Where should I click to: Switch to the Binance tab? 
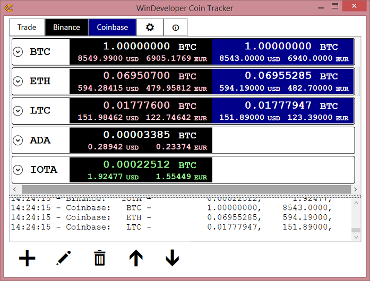(x=66, y=28)
